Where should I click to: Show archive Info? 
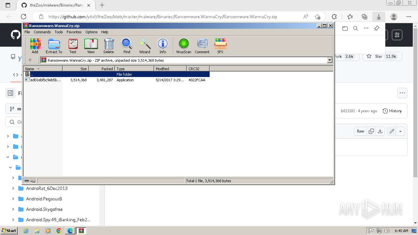pyautogui.click(x=163, y=46)
